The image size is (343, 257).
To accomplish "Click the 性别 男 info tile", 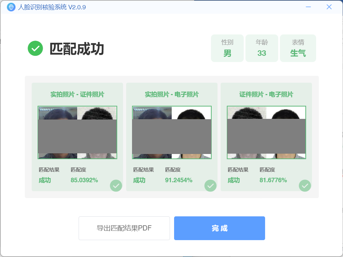I will 227,48.
